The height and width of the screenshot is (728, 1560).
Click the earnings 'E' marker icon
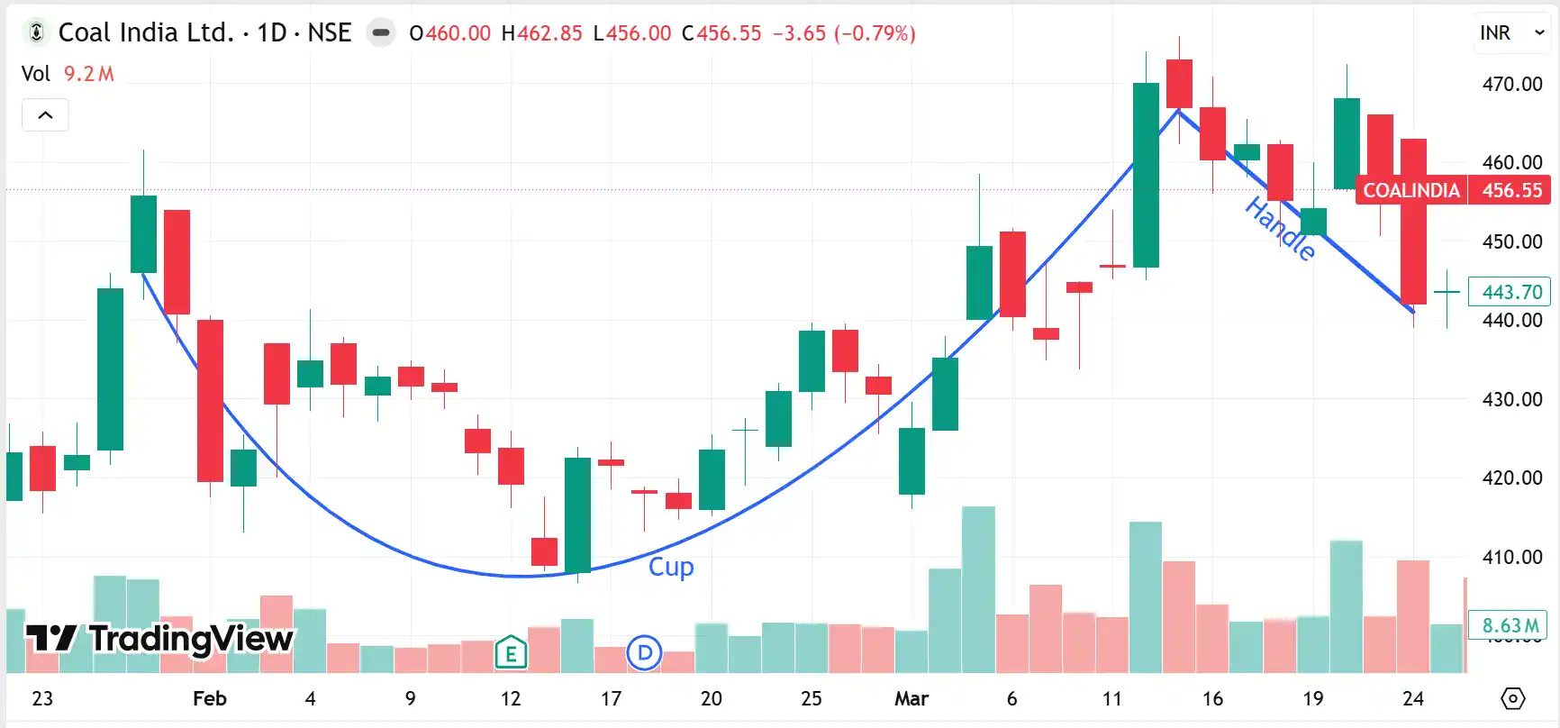click(x=511, y=651)
